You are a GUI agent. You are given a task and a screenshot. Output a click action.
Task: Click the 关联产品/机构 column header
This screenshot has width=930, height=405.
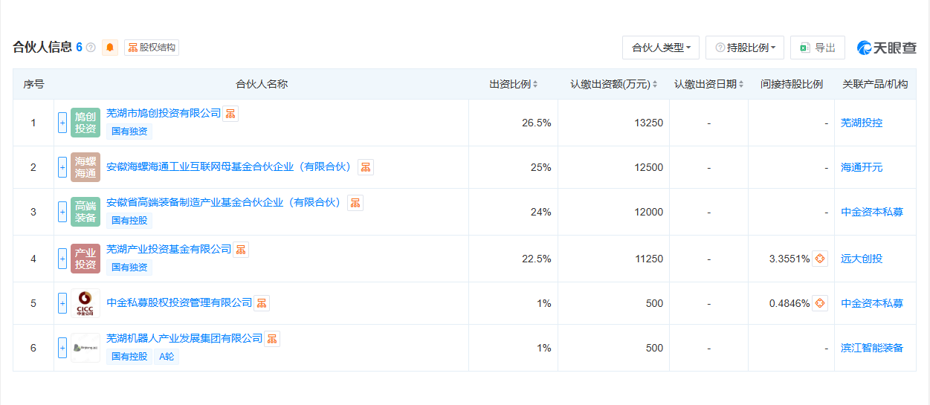pos(875,84)
